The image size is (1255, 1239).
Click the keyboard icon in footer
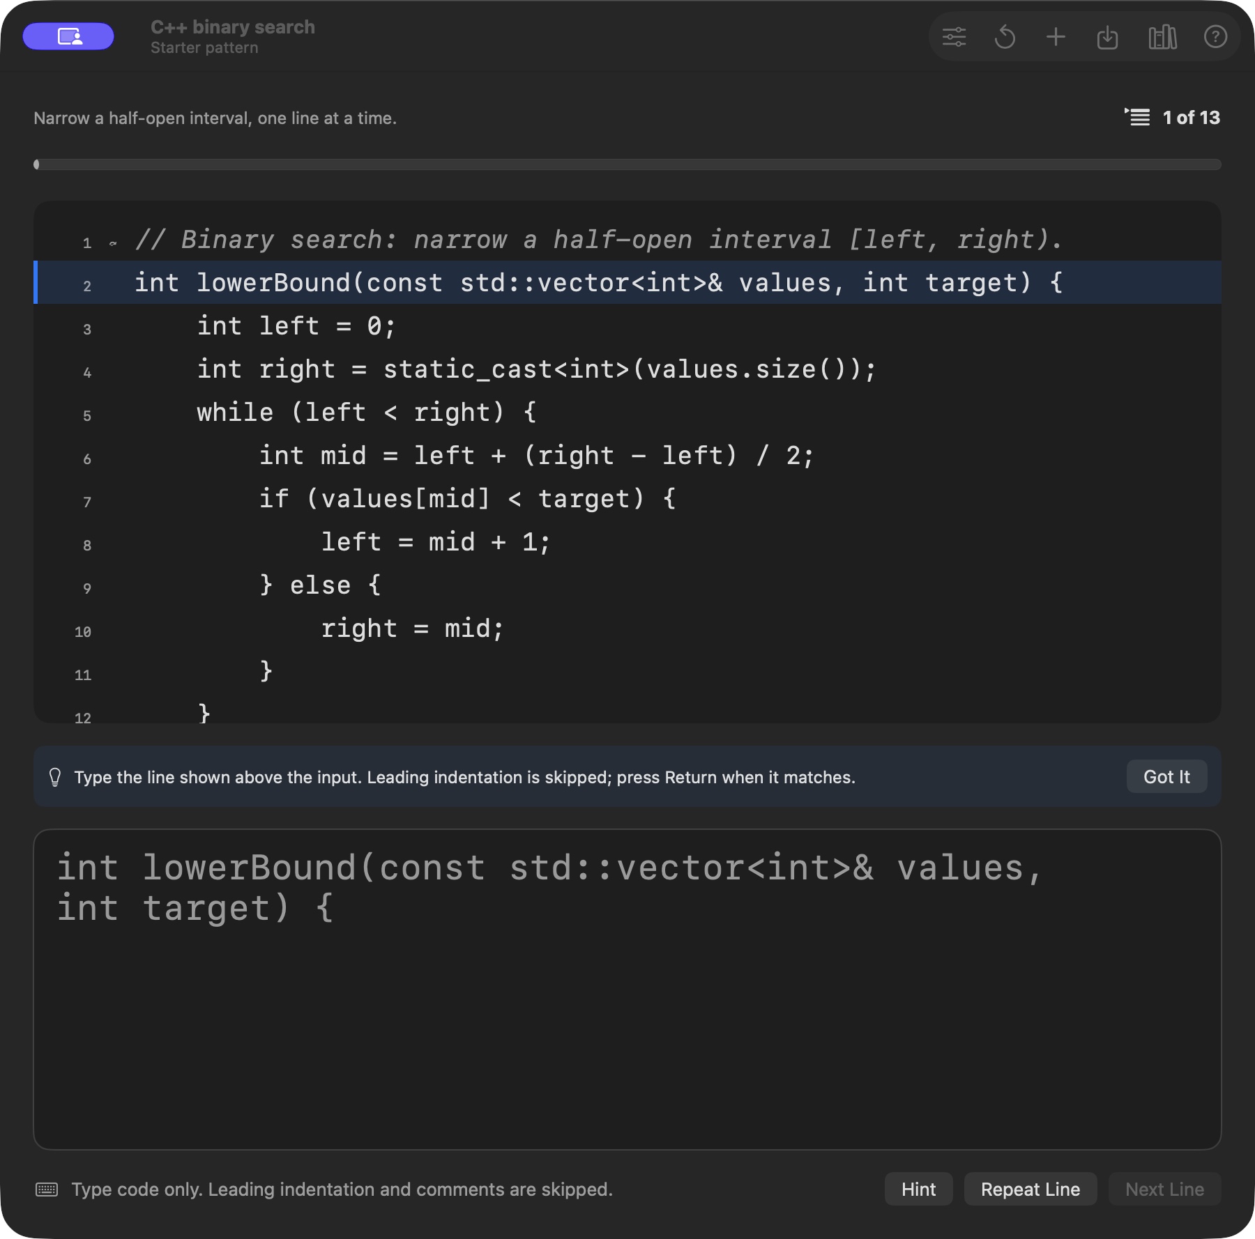[x=47, y=1189]
